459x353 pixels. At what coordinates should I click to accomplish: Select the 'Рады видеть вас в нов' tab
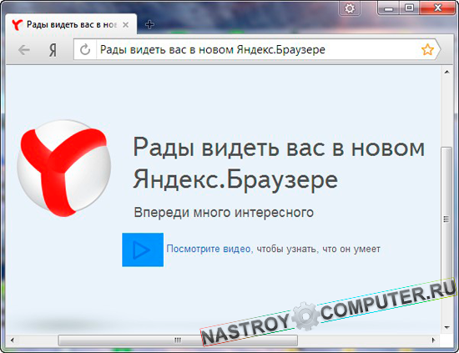[x=71, y=24]
